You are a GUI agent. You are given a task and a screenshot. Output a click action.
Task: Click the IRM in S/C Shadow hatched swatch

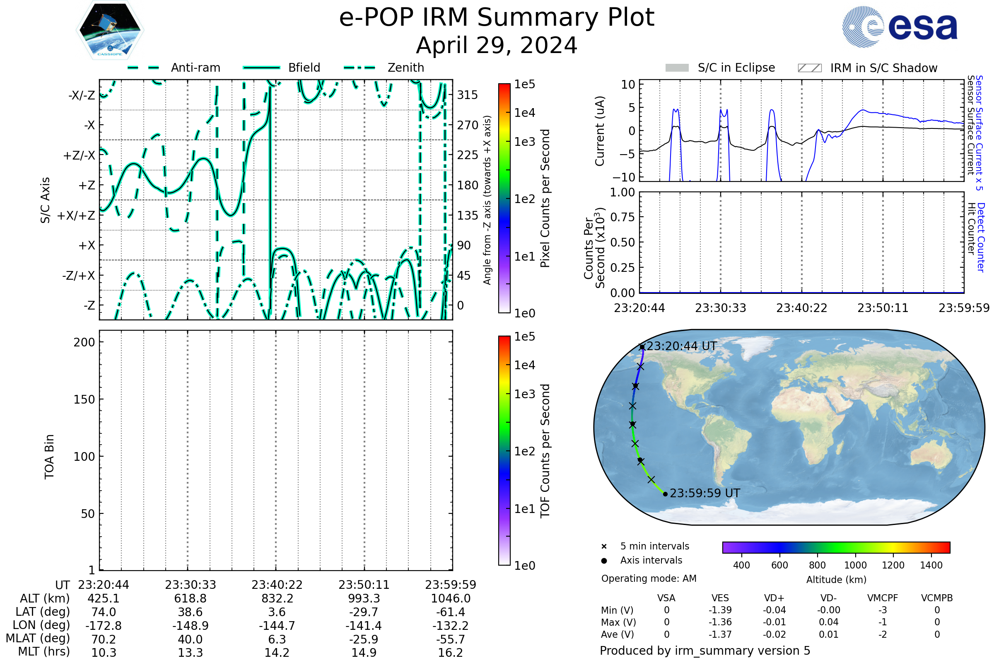tap(809, 68)
